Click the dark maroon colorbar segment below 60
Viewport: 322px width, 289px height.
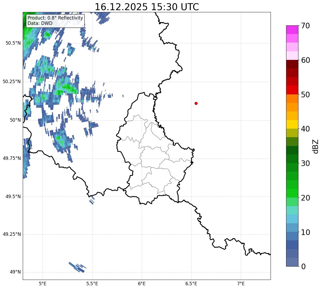click(x=292, y=64)
